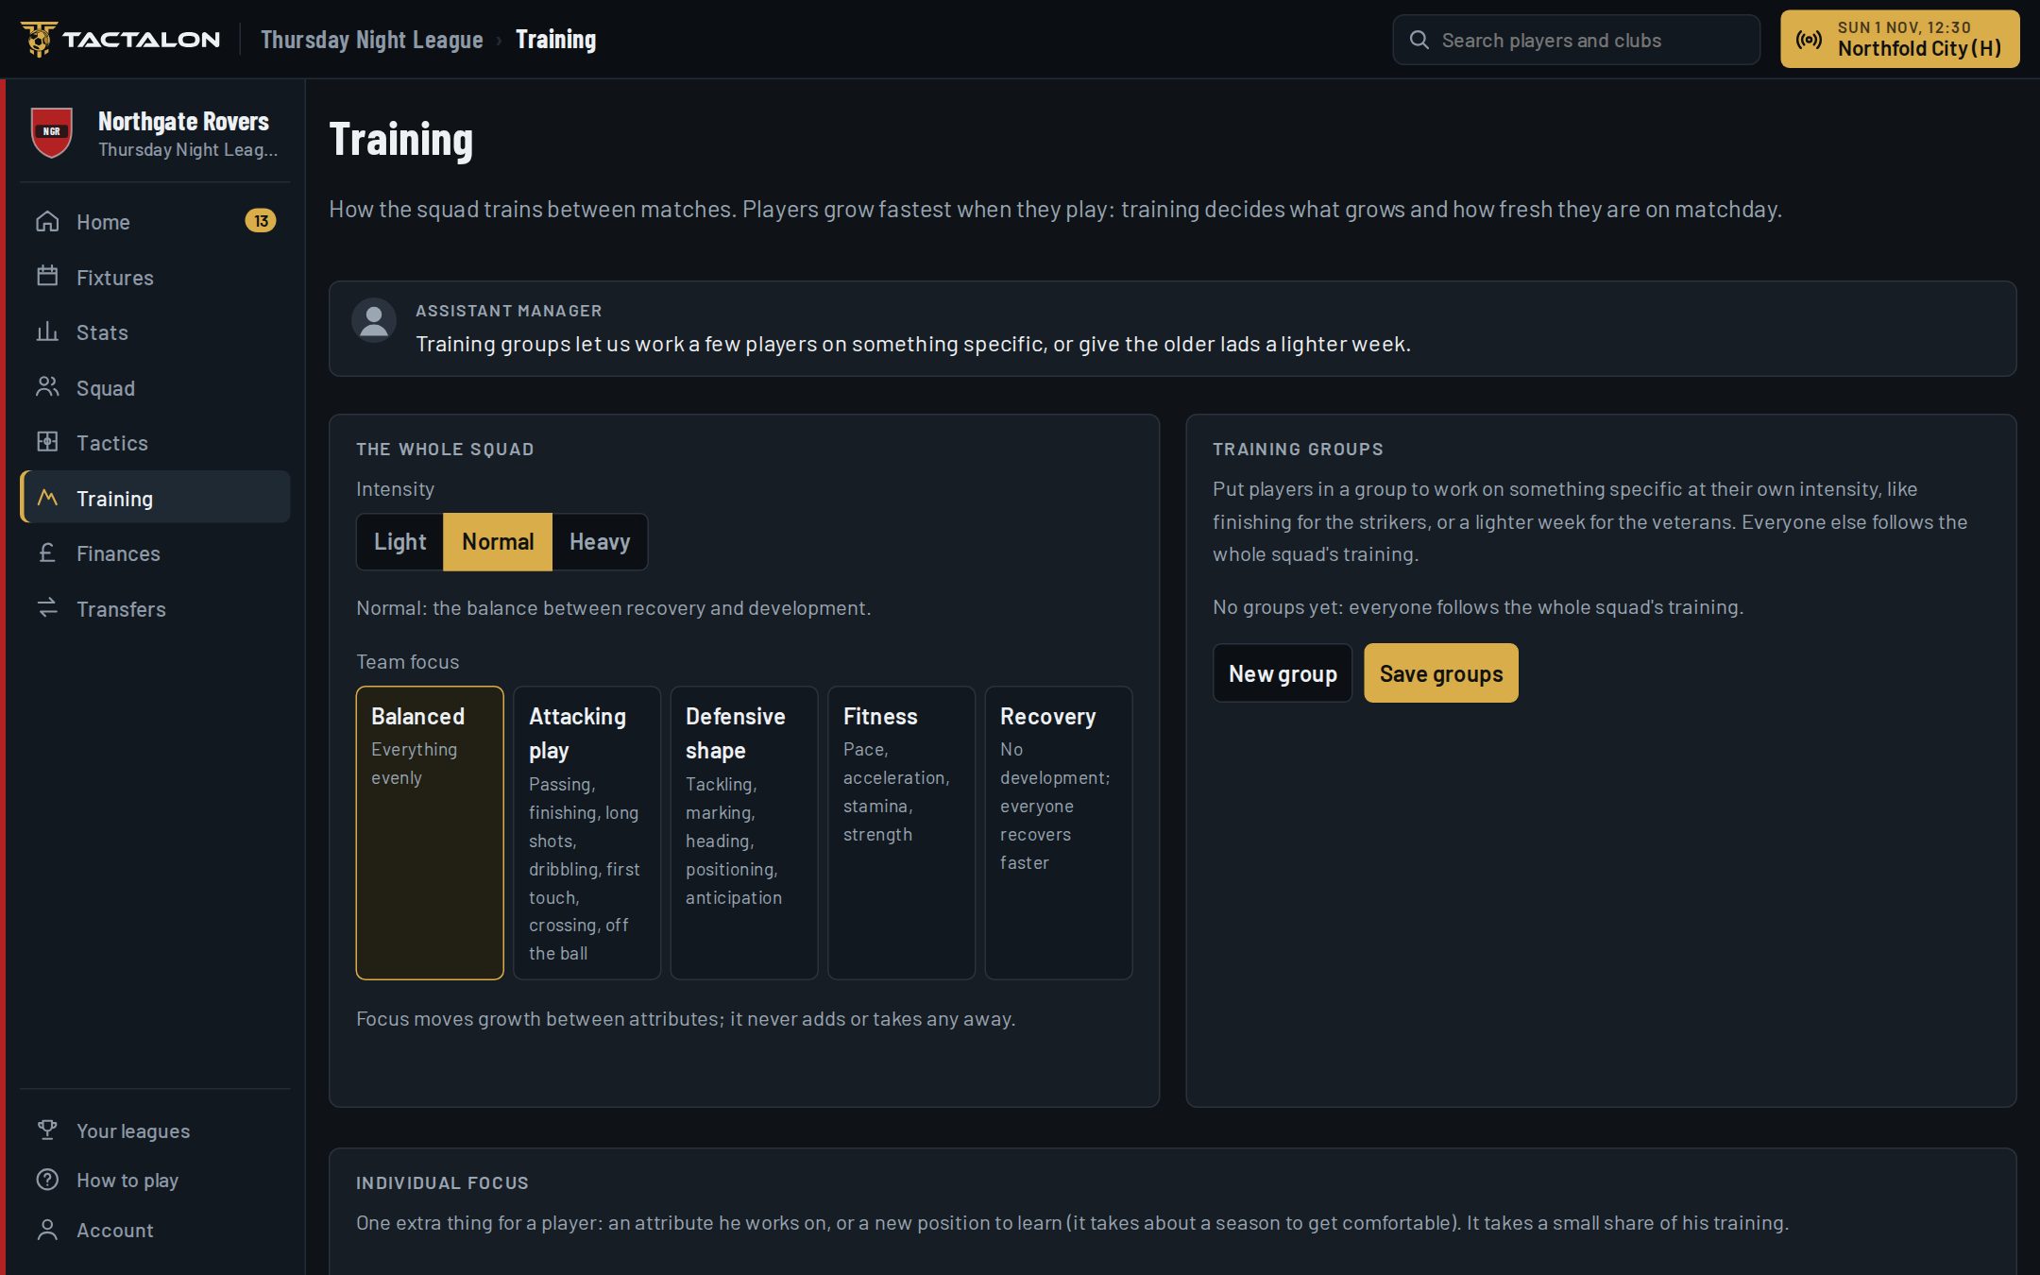Click the Squad people icon

[47, 387]
